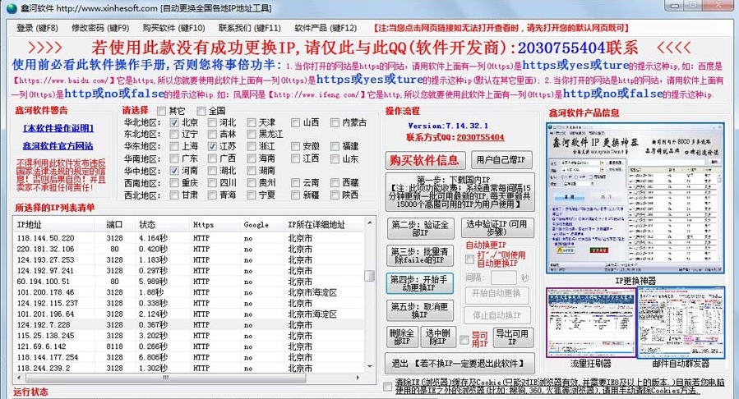The height and width of the screenshot is (399, 739).
Task: Check the 新疆 region checkbox
Action: [295, 195]
